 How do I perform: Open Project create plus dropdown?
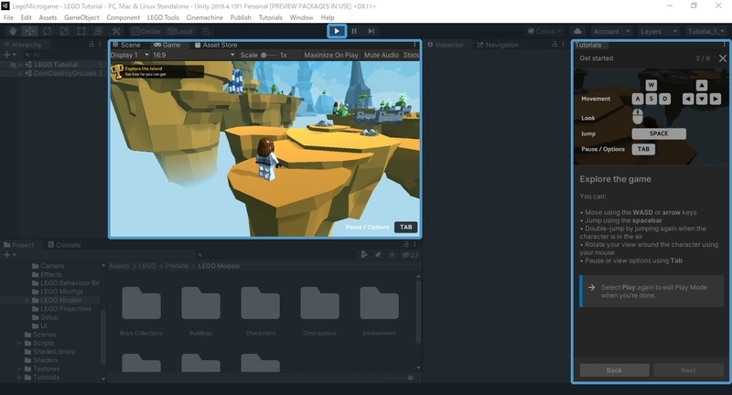(x=9, y=254)
